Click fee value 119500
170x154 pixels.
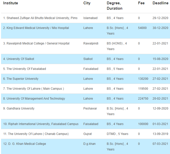(x=143, y=89)
